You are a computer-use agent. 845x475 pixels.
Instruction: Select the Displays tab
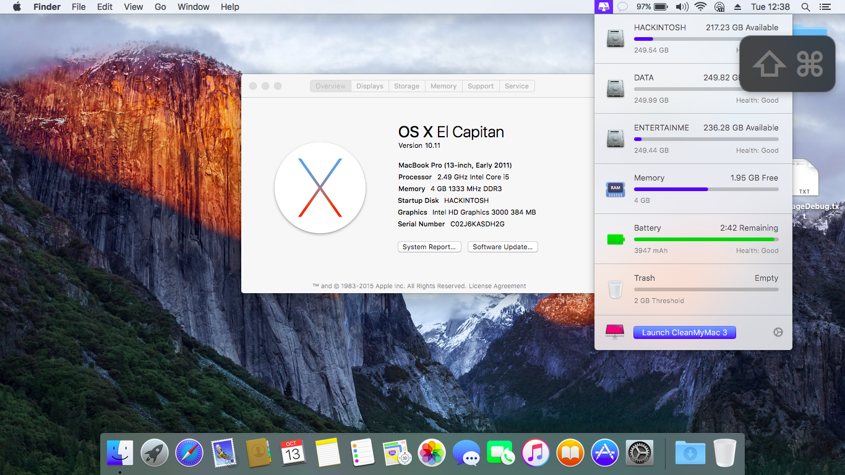(369, 86)
